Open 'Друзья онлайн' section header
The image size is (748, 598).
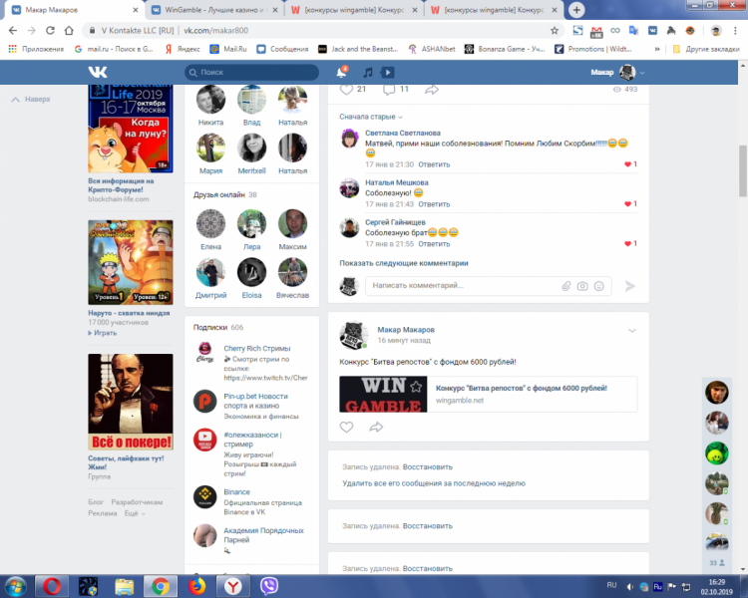point(219,194)
